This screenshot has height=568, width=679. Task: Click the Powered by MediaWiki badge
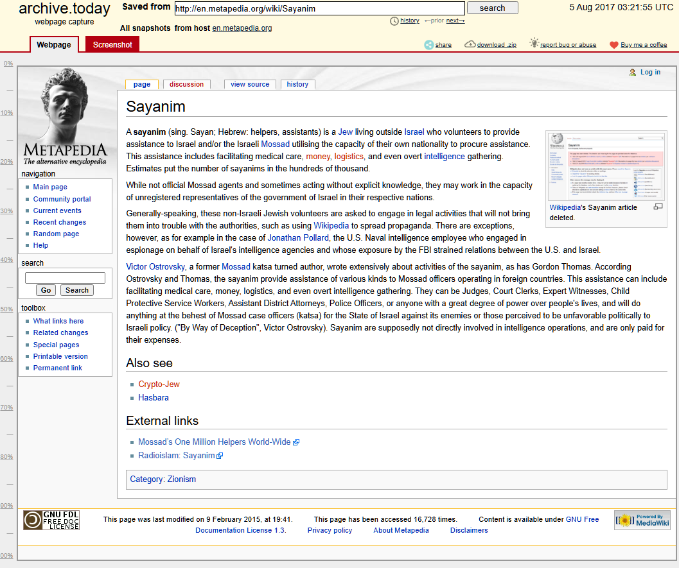pyautogui.click(x=642, y=520)
